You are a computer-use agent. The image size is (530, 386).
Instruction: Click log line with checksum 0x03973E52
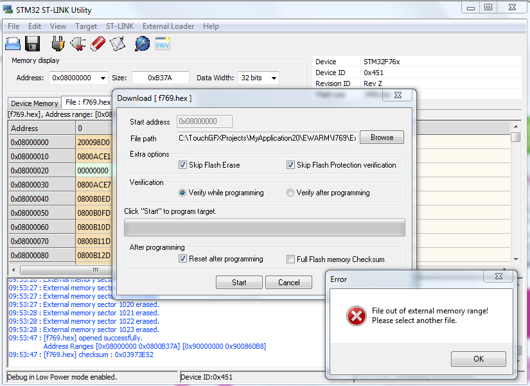click(x=81, y=355)
